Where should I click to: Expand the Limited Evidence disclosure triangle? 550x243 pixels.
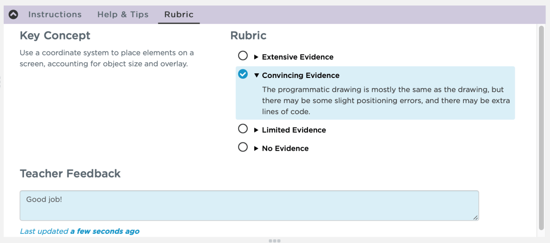(256, 130)
